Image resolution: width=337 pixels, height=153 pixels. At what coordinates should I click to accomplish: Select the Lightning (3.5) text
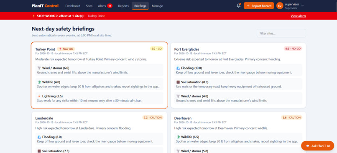pos(52,96)
